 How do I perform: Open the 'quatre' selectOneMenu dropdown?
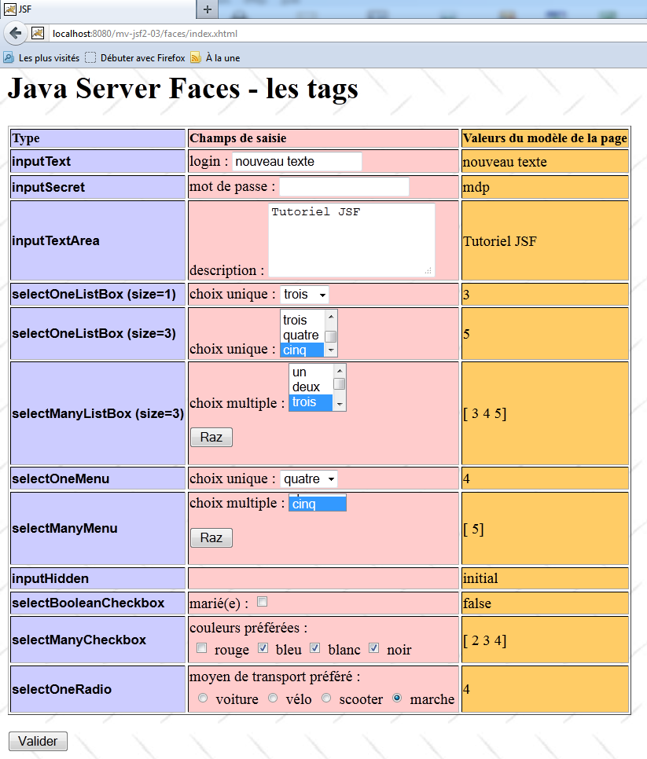(x=309, y=478)
